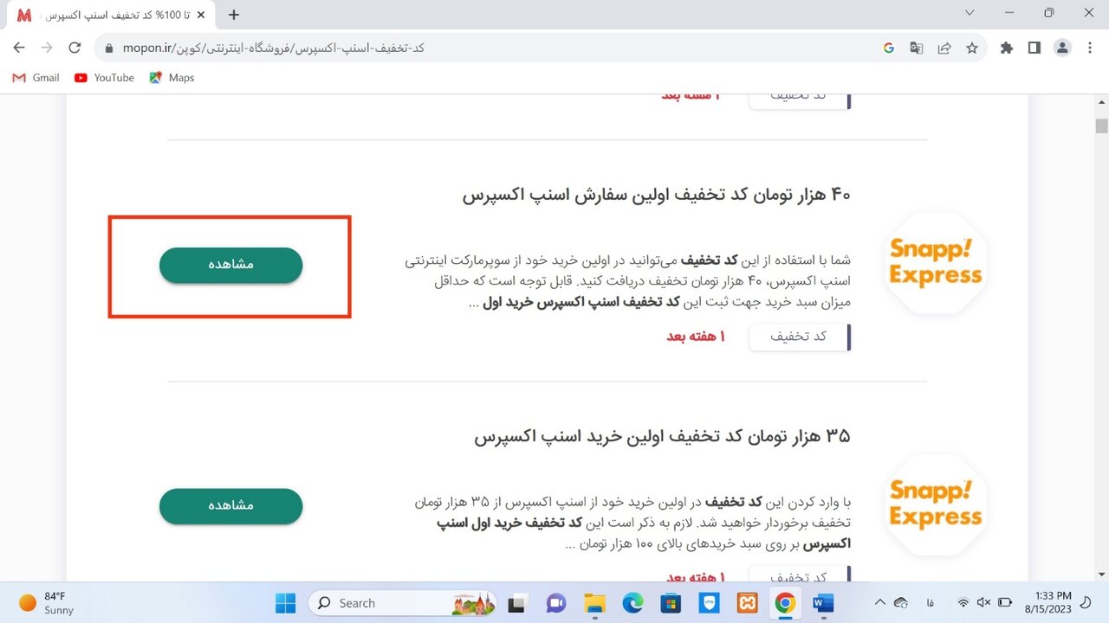
Task: Open the ۴۰ هزار تومان discount heading
Action: [x=656, y=195]
